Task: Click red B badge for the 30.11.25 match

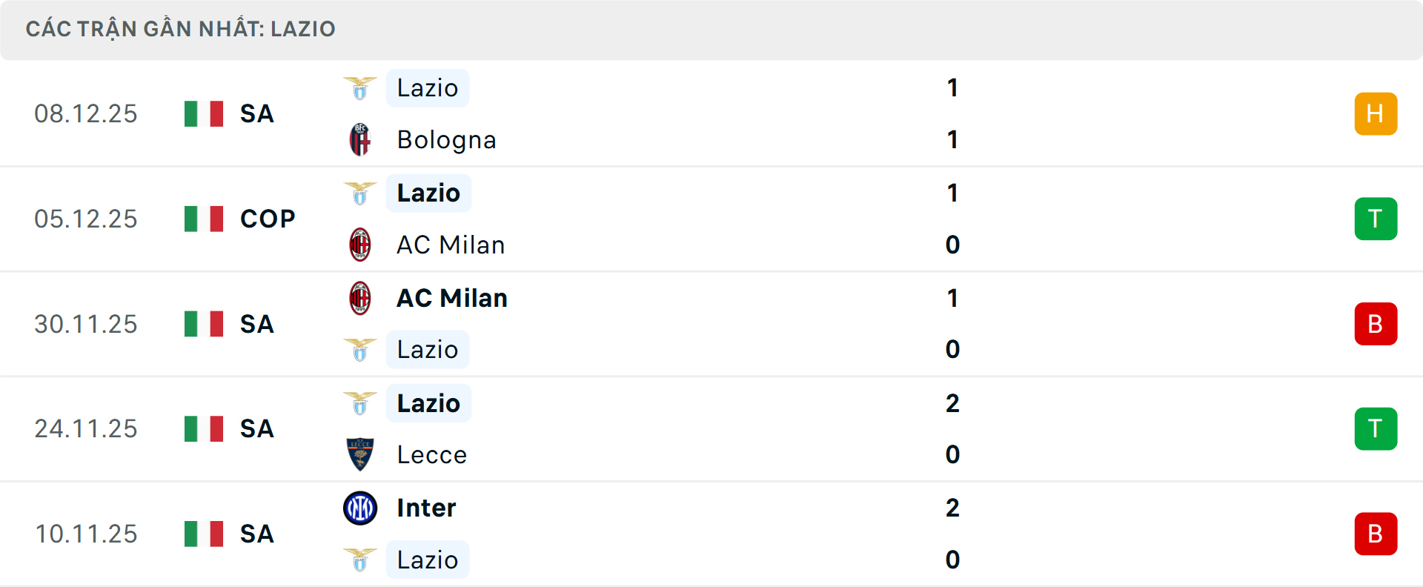Action: (x=1376, y=324)
